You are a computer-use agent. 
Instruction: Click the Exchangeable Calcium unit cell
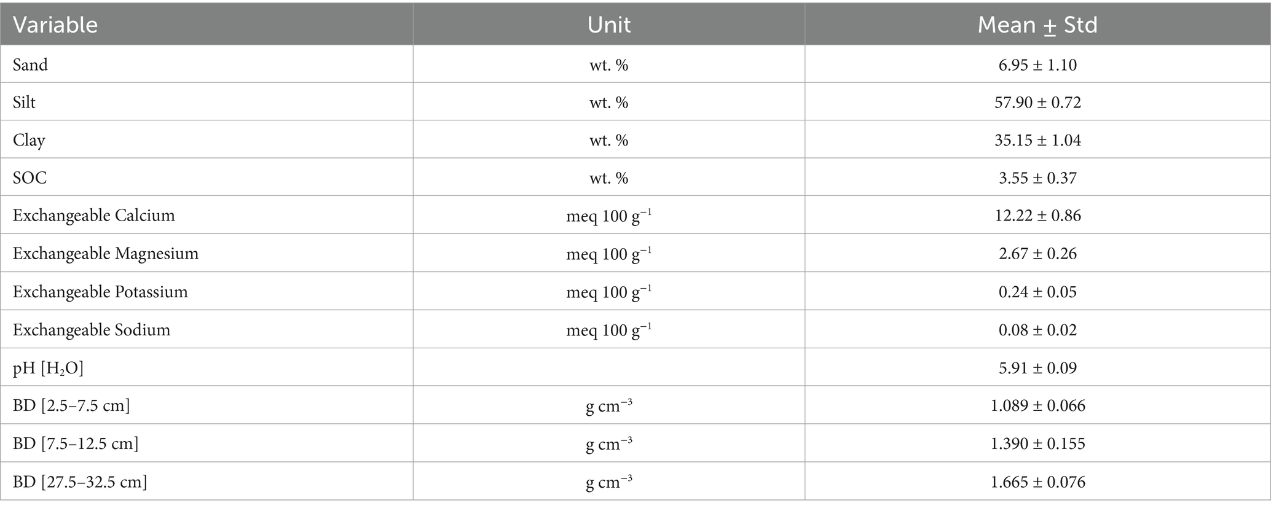tap(608, 216)
